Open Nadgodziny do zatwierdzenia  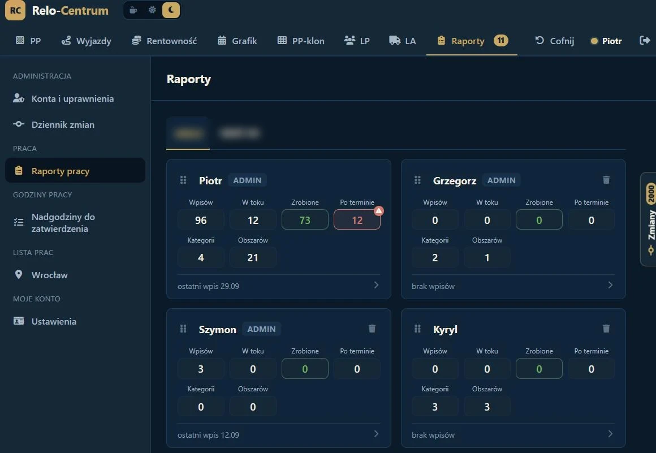point(75,222)
